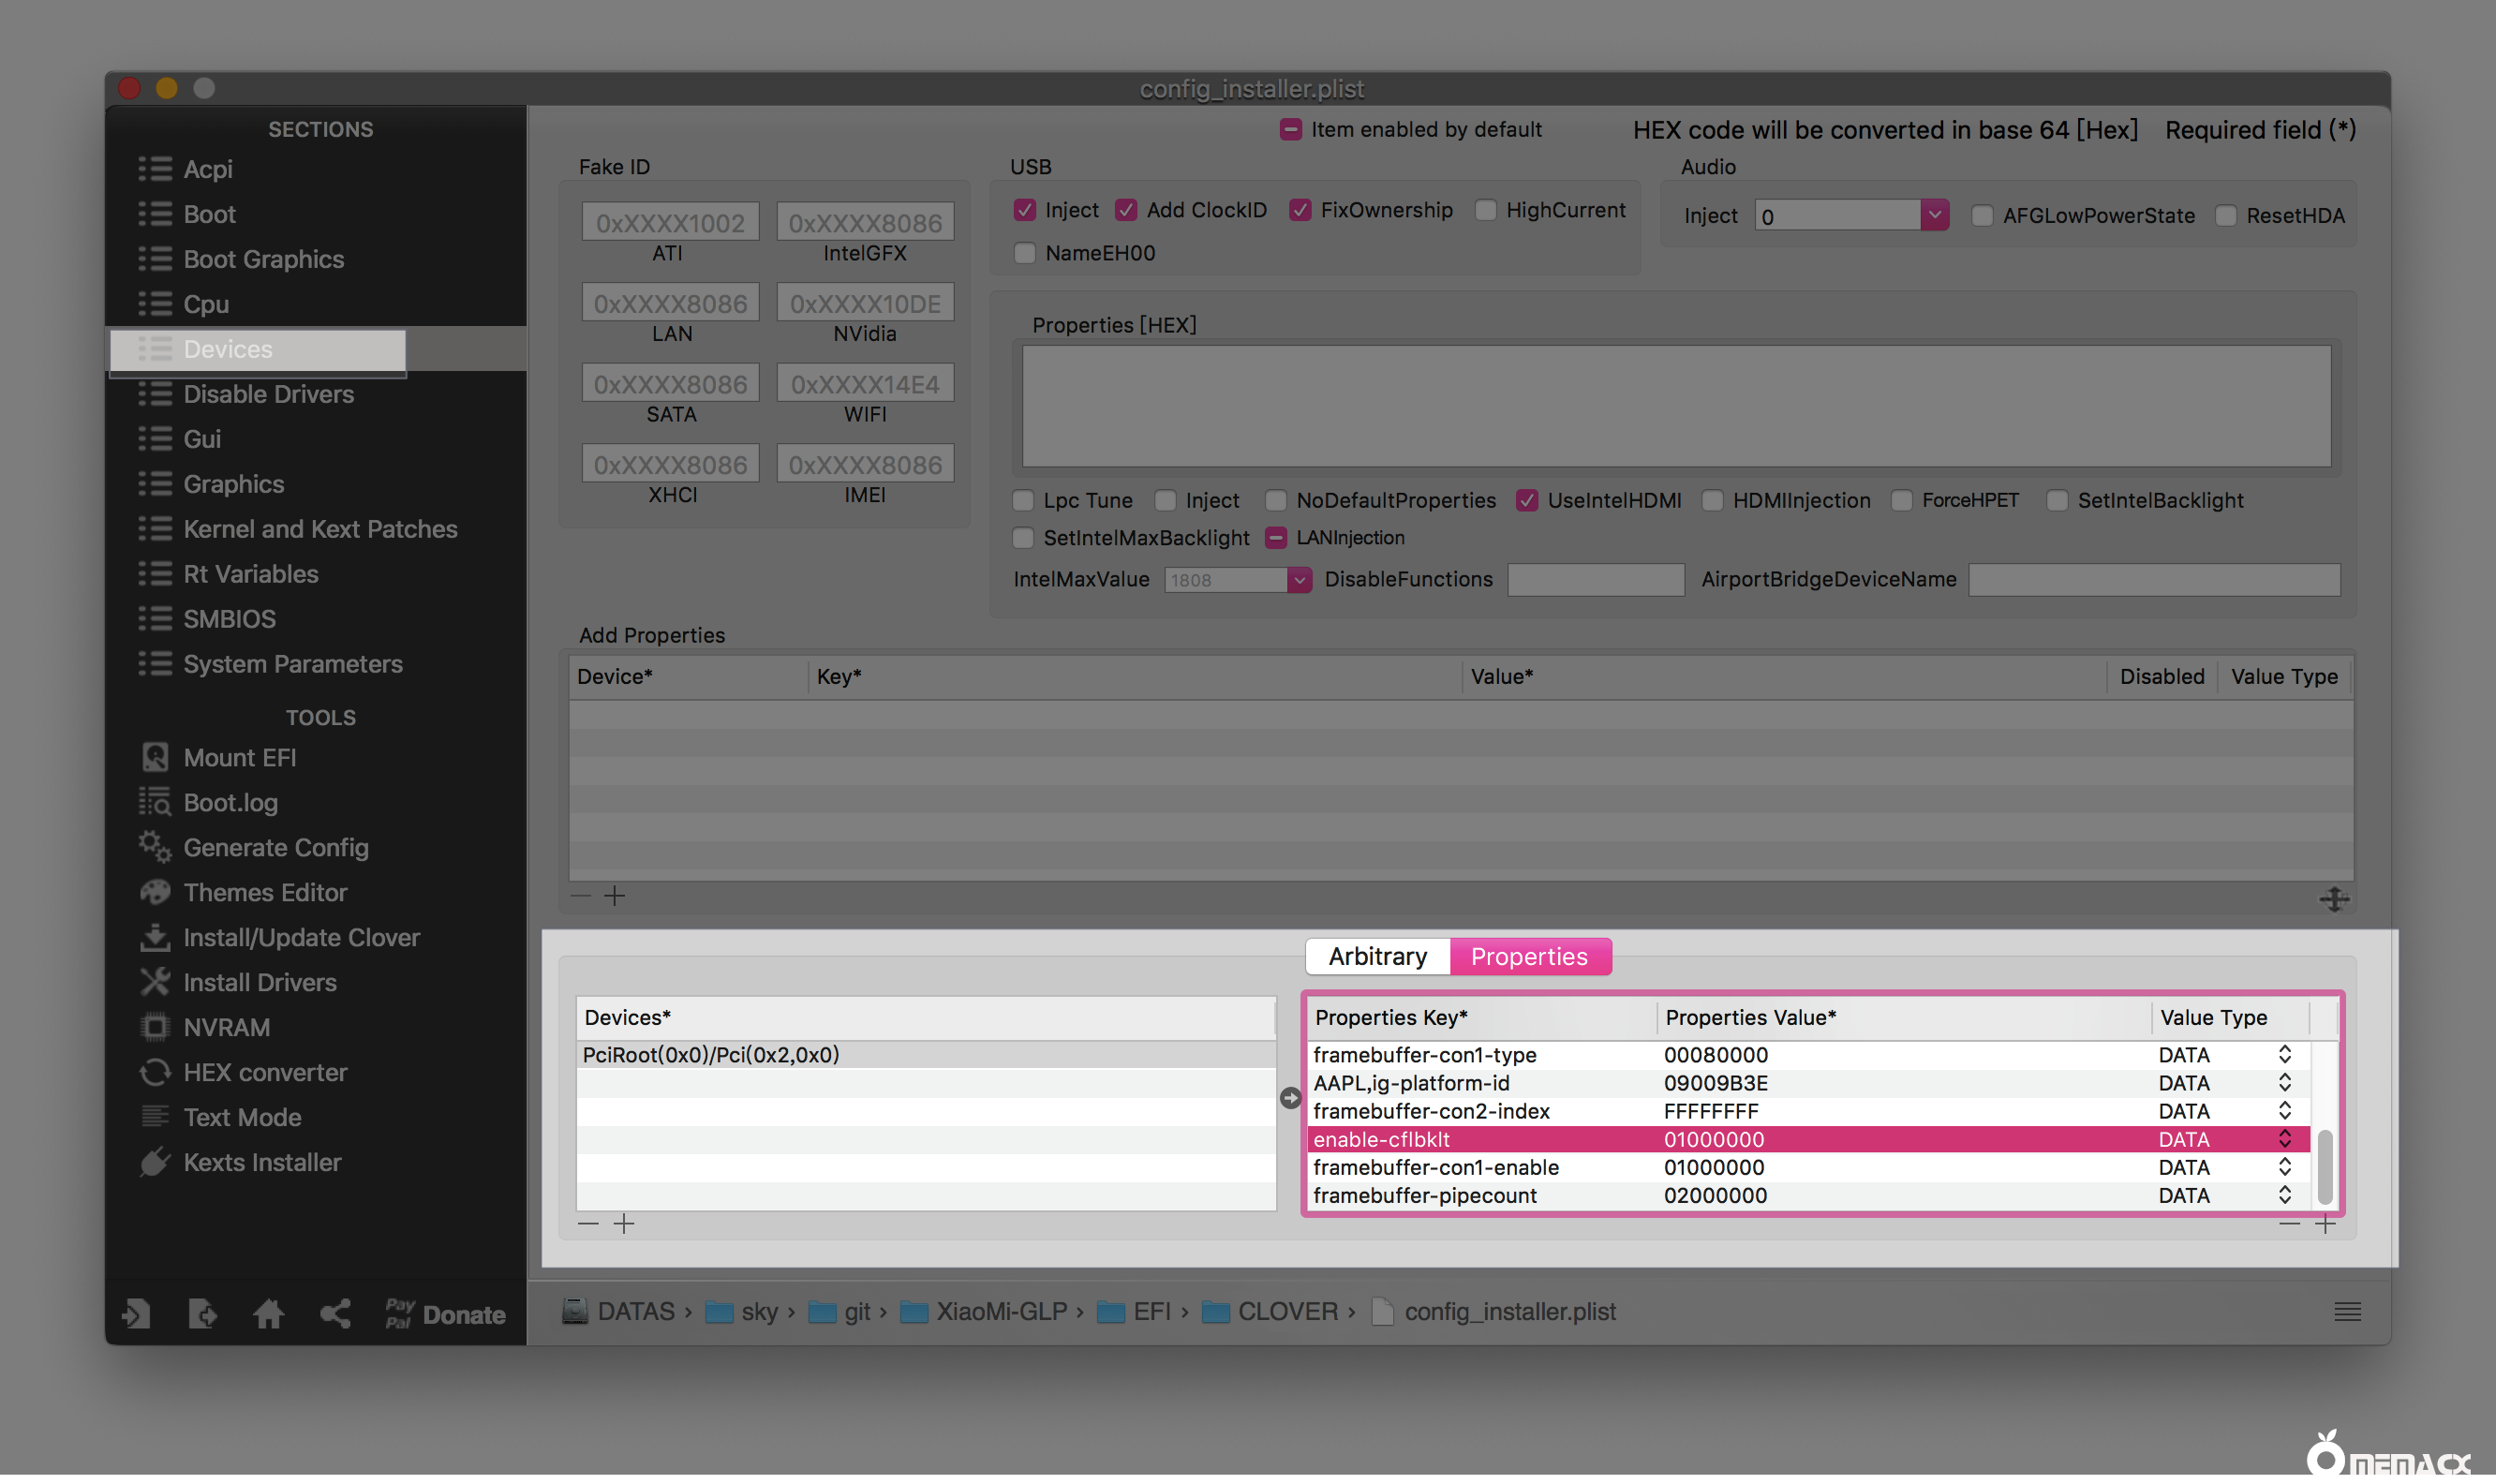Open the Audio Inject dropdown

(1936, 214)
